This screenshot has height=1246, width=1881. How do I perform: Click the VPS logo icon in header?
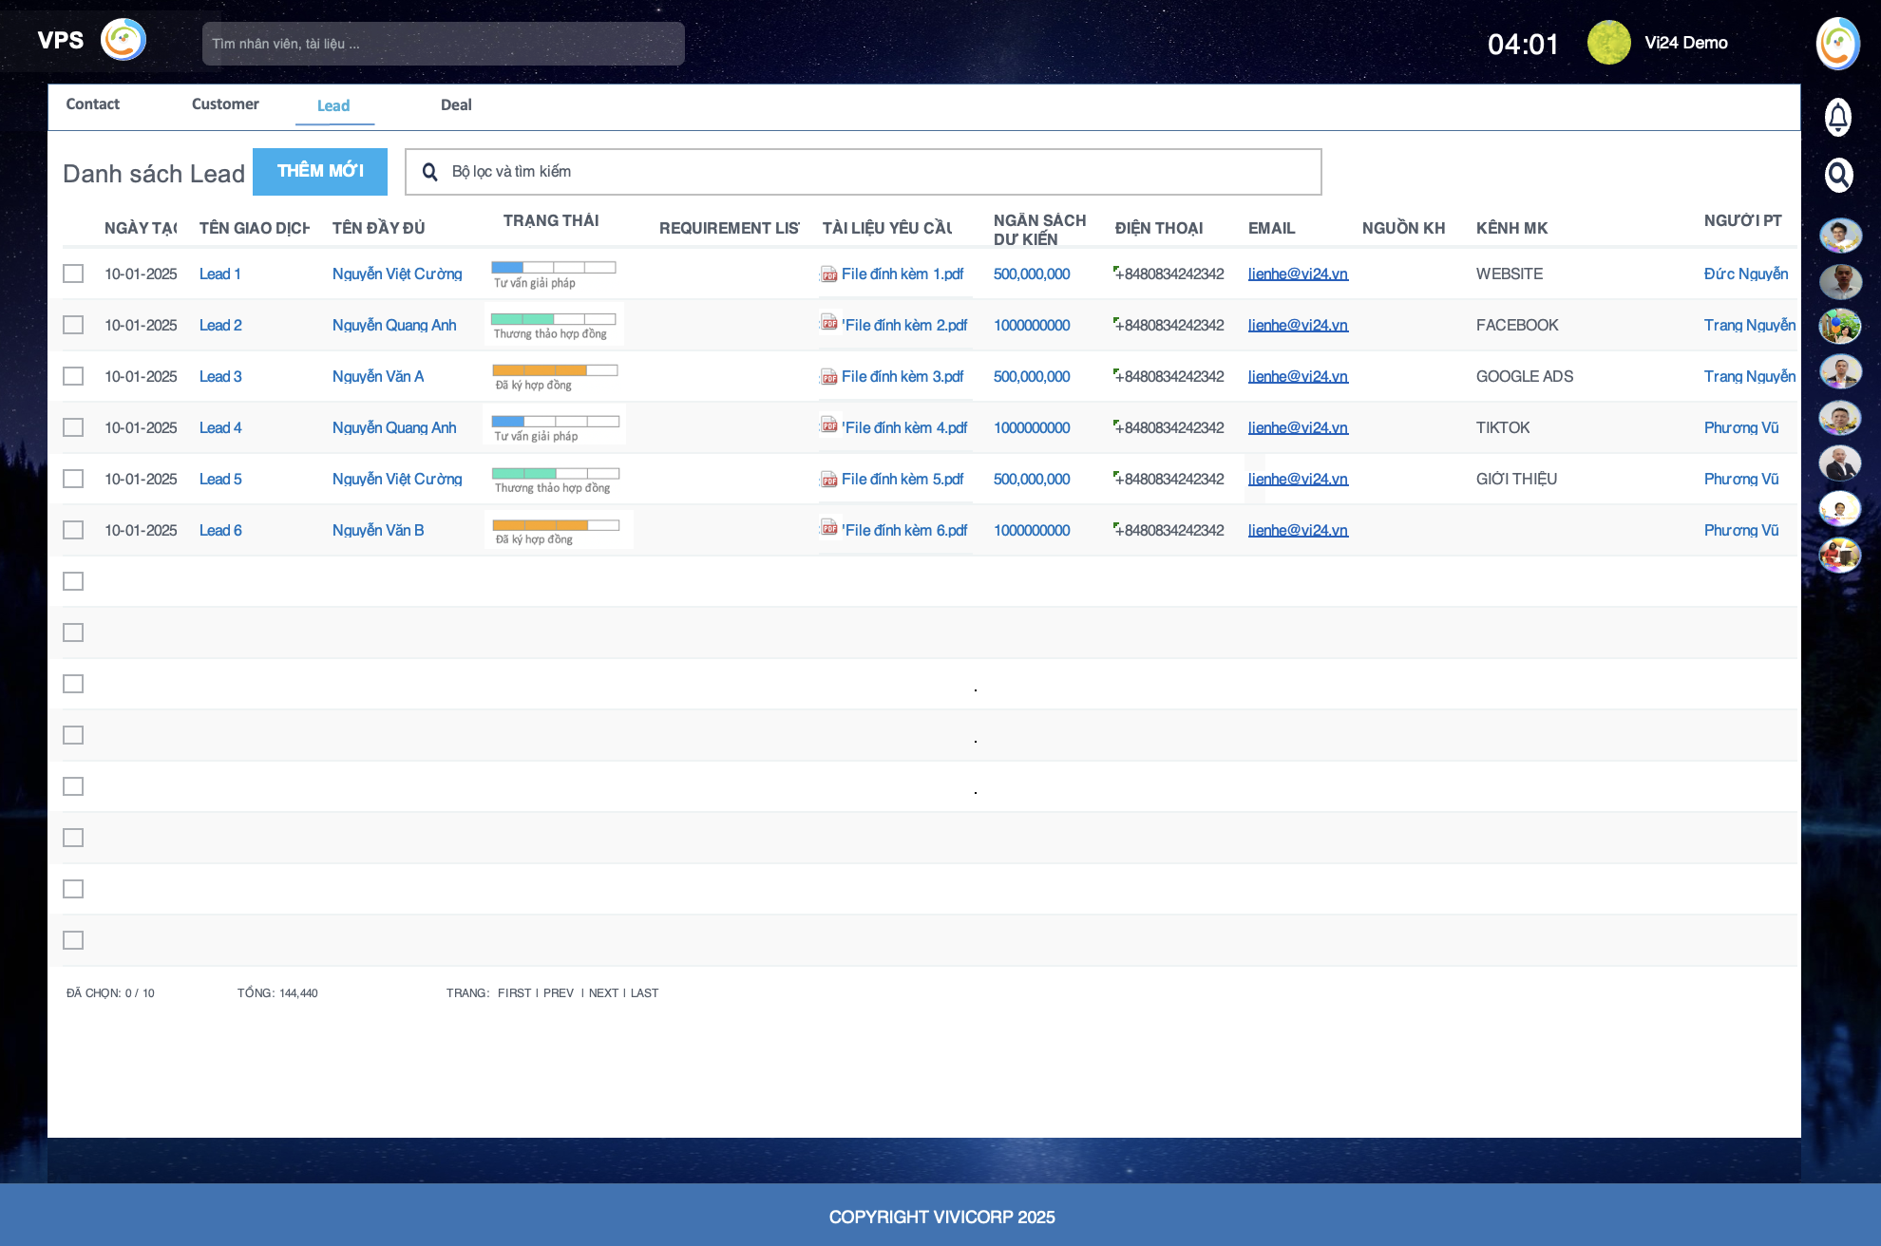pos(123,40)
